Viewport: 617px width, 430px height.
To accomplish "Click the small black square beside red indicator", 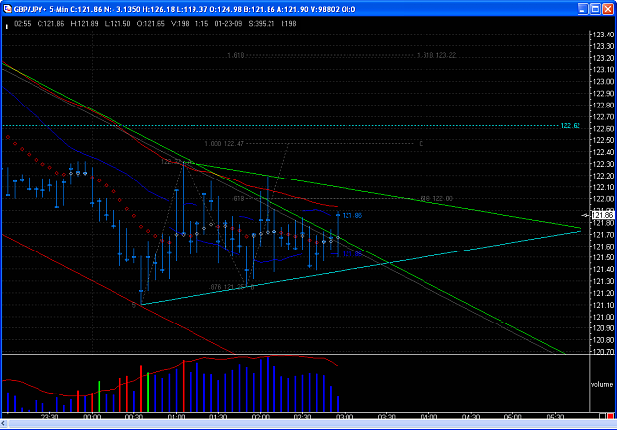I will (x=603, y=416).
